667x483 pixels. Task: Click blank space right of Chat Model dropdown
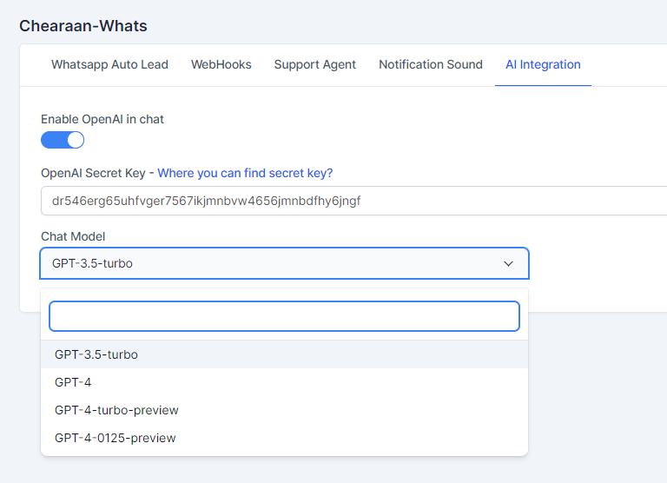pyautogui.click(x=598, y=263)
